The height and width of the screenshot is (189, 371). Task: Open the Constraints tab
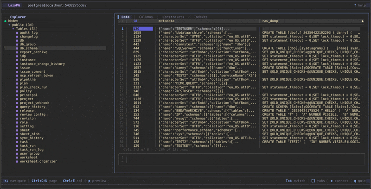click(x=173, y=17)
